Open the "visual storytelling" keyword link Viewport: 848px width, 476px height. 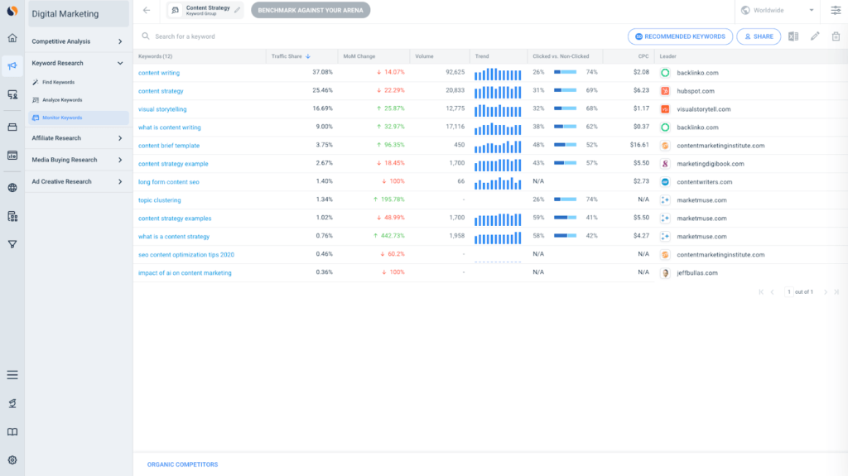[x=162, y=109]
